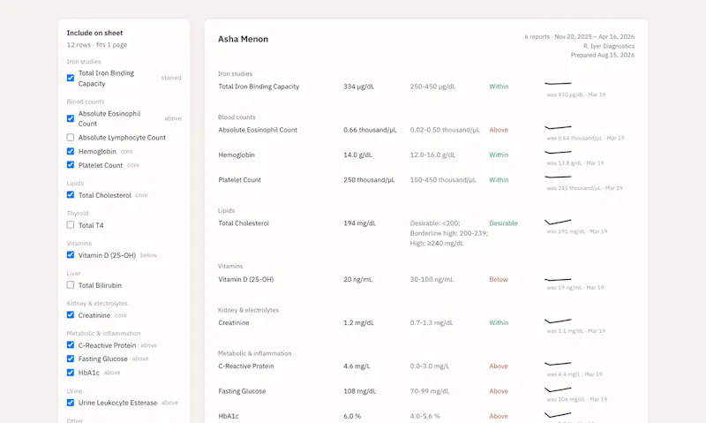Click 'R. Iyer Diagnostics' text
Screen dimensions: 706x423
(609, 46)
